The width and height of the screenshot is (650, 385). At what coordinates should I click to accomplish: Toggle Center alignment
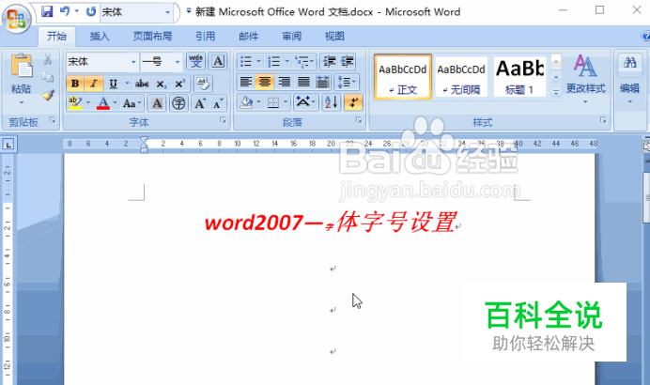click(265, 82)
